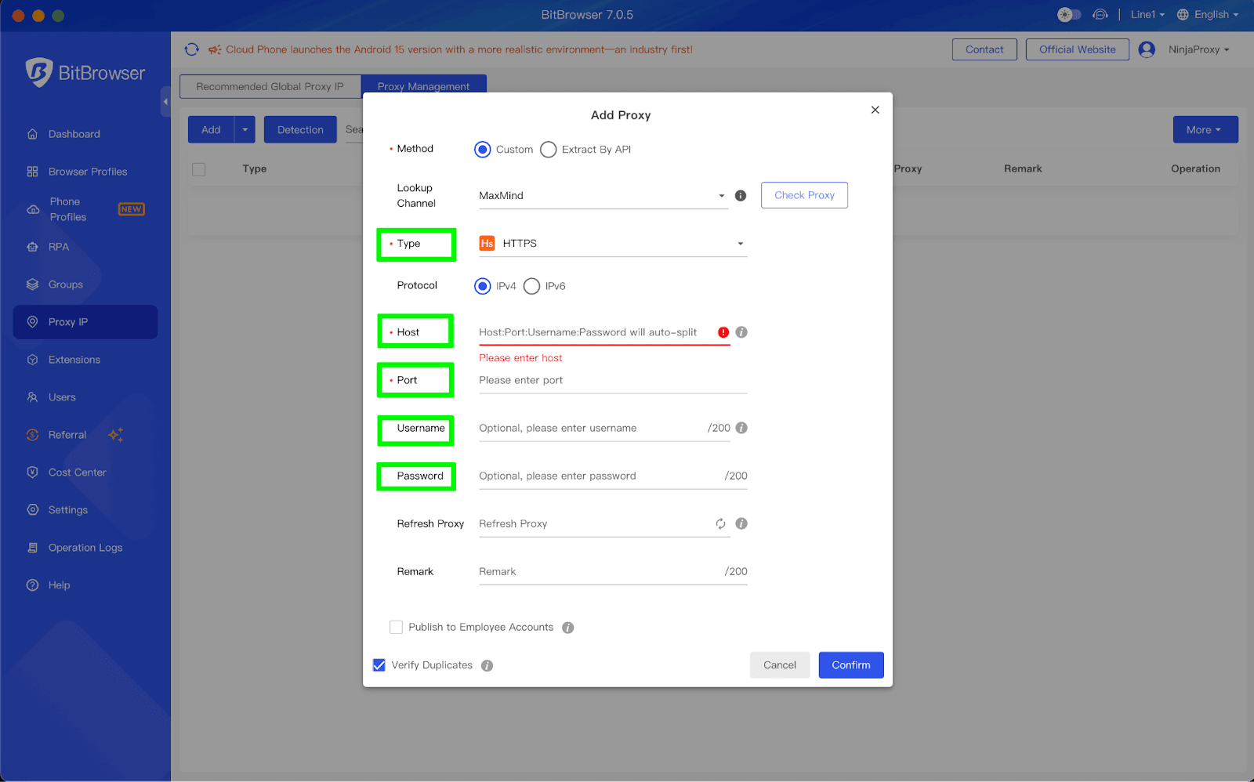Screen dimensions: 1254x782
Task: Confirm adding the proxy
Action: pyautogui.click(x=851, y=665)
